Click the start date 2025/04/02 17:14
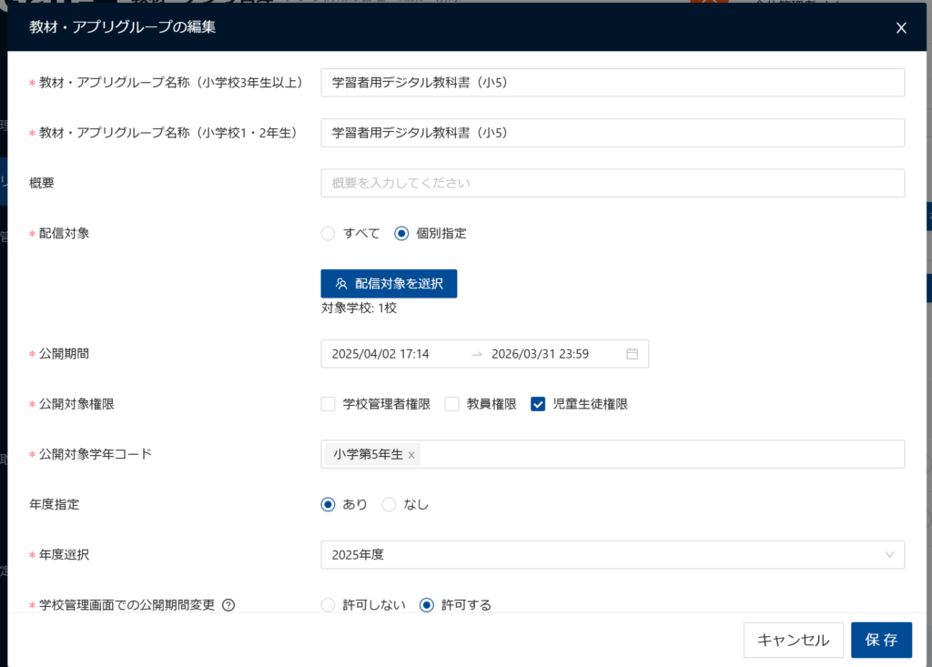The image size is (932, 667). 380,354
